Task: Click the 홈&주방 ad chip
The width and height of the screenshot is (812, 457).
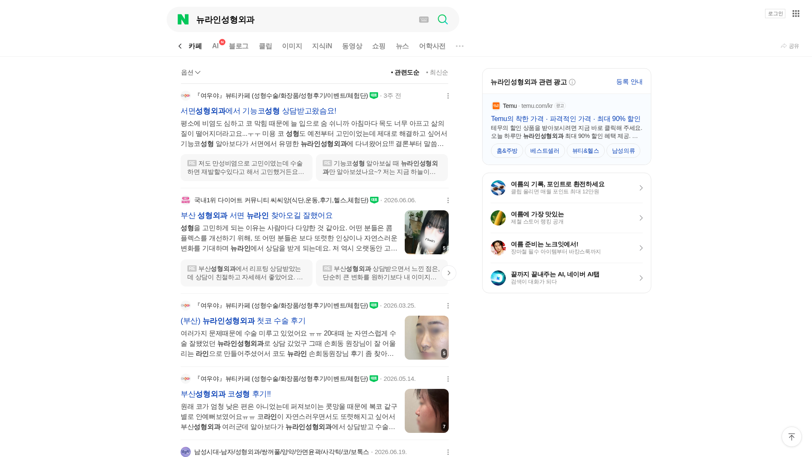Action: [x=507, y=151]
